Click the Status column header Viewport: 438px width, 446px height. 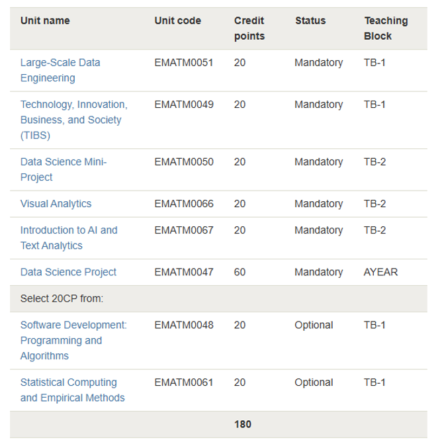[x=310, y=21]
